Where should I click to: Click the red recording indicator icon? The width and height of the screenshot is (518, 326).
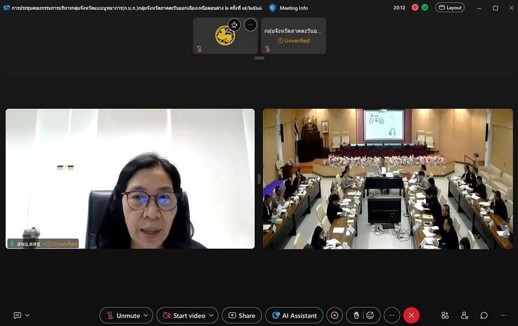415,8
